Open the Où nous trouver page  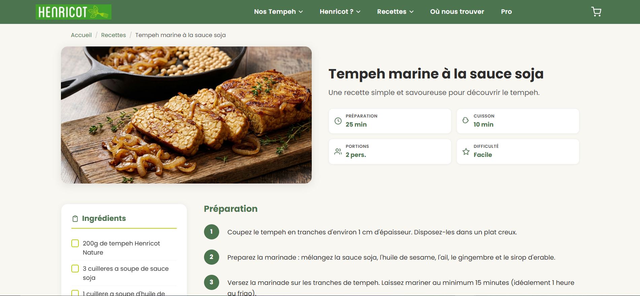coord(457,11)
